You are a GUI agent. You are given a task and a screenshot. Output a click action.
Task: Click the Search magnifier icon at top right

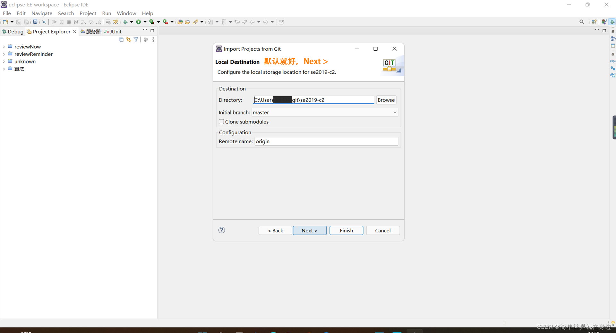click(x=582, y=22)
